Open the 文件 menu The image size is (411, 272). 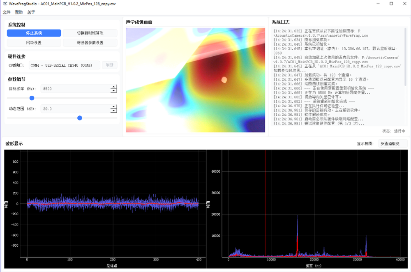pos(7,12)
